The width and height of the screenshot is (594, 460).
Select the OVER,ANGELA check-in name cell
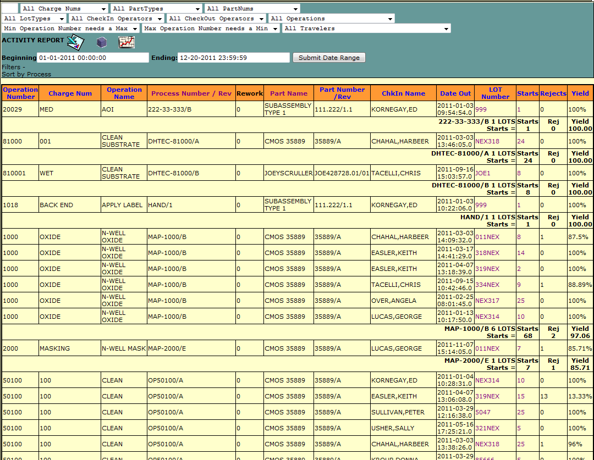403,301
